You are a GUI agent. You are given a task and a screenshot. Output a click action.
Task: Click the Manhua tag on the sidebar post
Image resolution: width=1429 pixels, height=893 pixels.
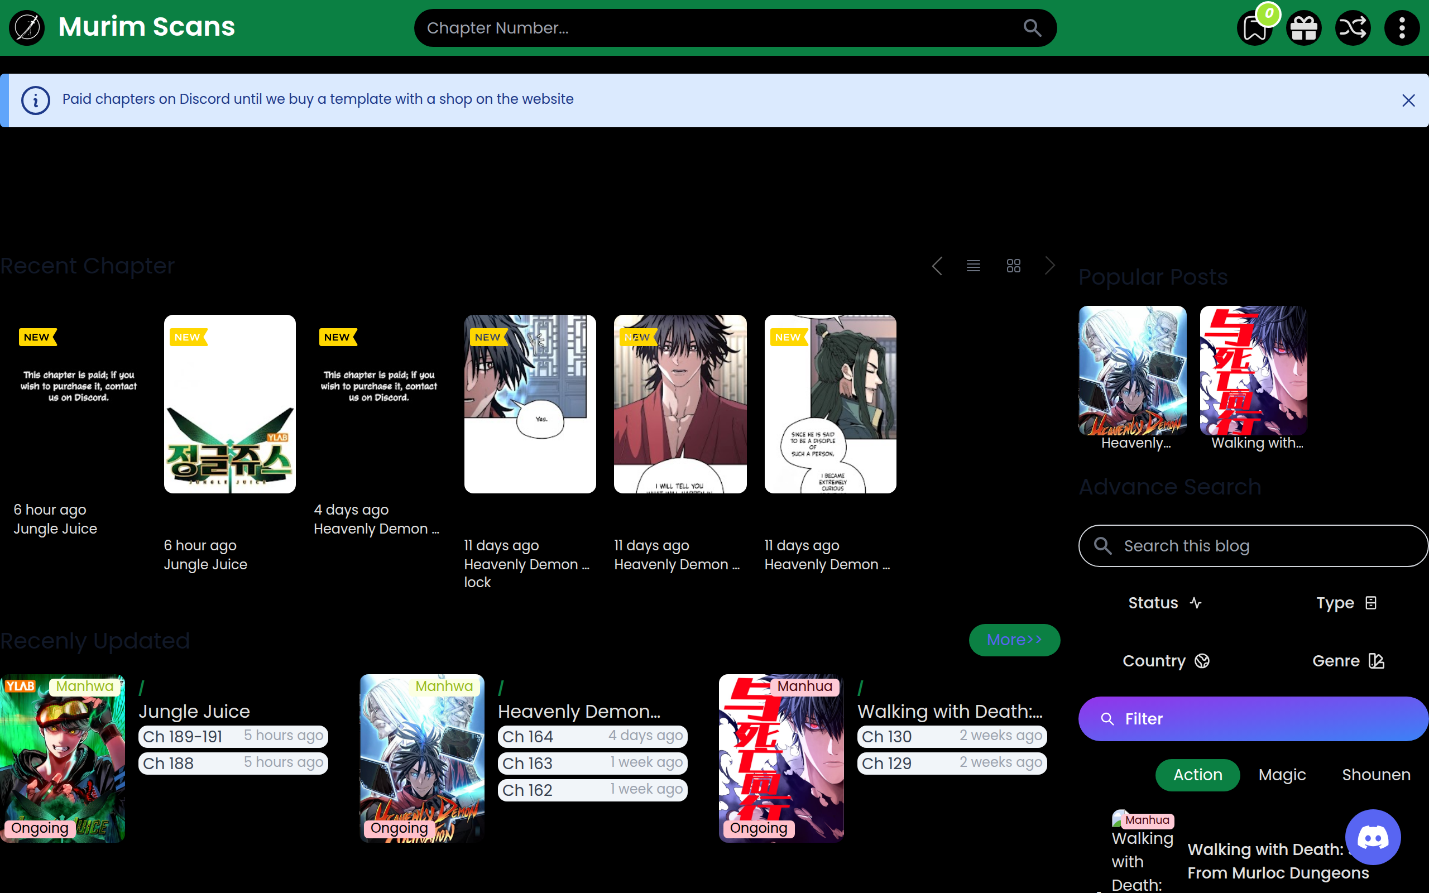1147,820
